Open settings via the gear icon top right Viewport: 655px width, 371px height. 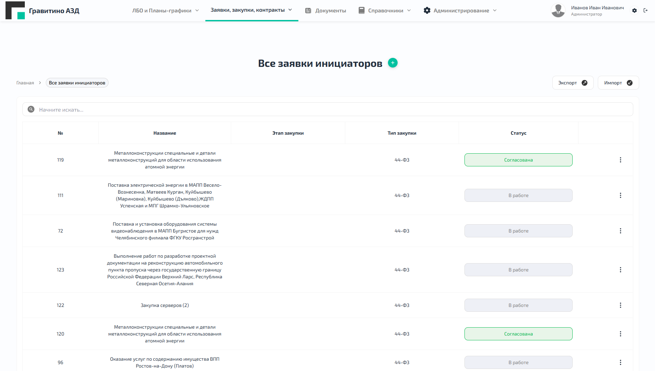(634, 10)
